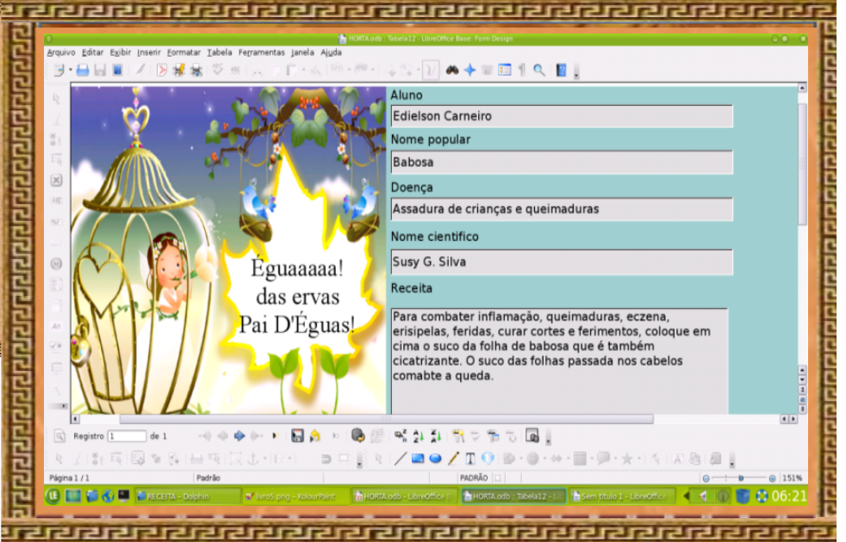Click the Registro record number field

pyautogui.click(x=127, y=436)
